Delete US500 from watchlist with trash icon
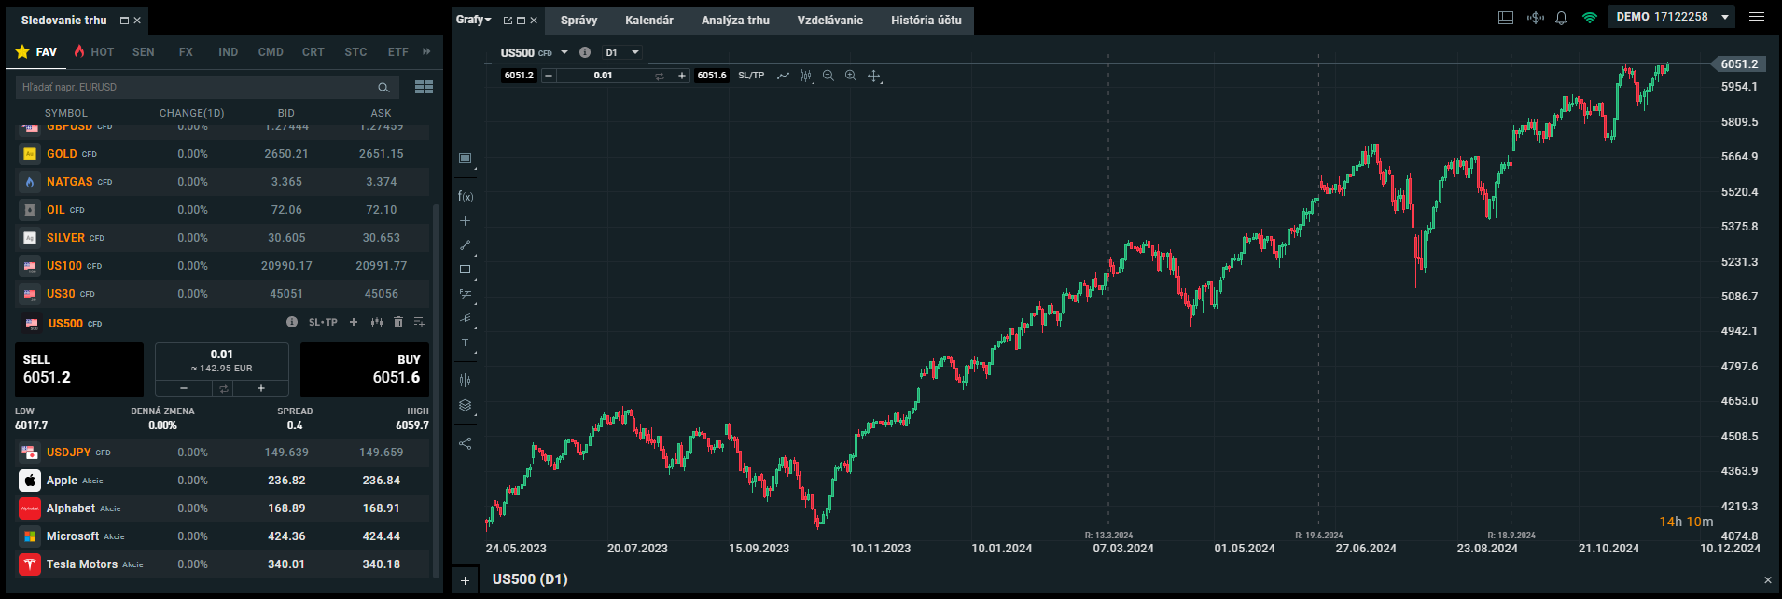Screen dimensions: 1782x599 398,322
